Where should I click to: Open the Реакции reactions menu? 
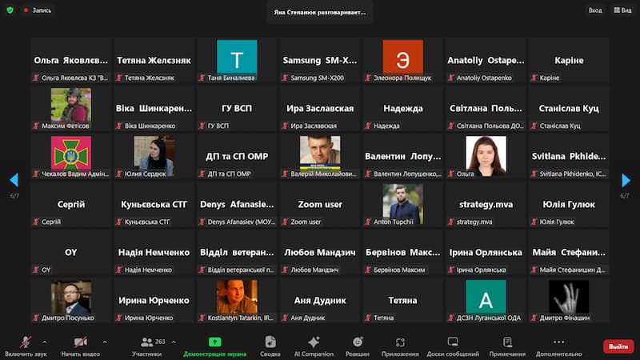tap(358, 345)
